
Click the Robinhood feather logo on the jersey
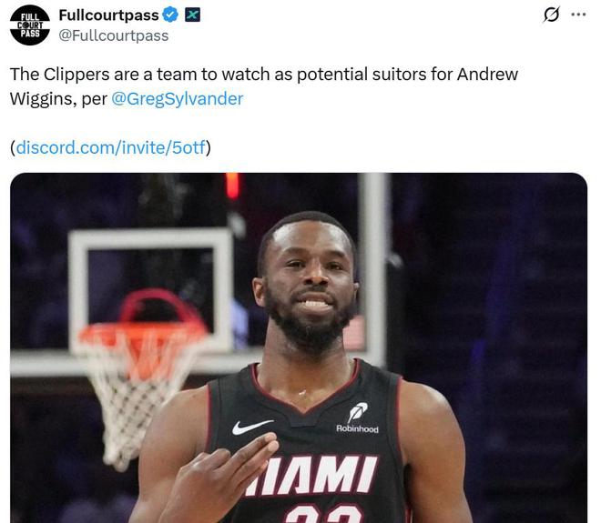click(358, 412)
